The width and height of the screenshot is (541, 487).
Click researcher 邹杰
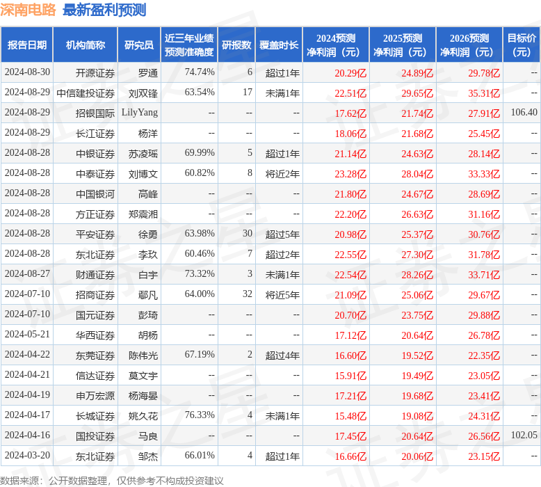[x=148, y=456]
